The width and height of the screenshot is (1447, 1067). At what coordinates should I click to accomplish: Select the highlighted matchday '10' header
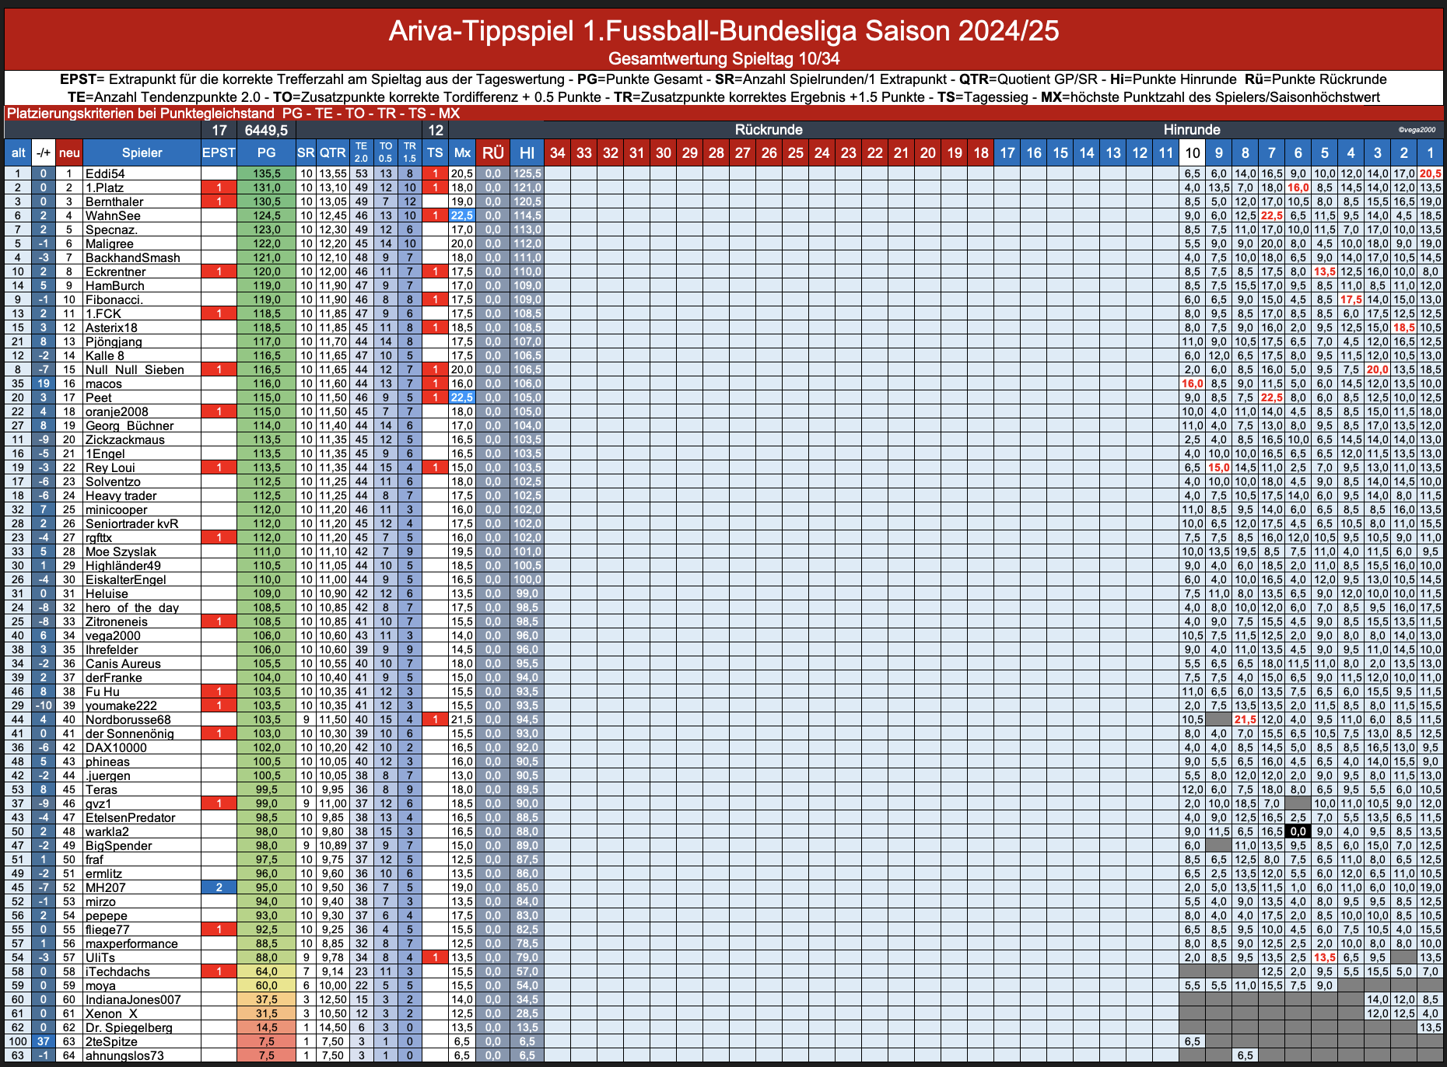(x=1192, y=152)
